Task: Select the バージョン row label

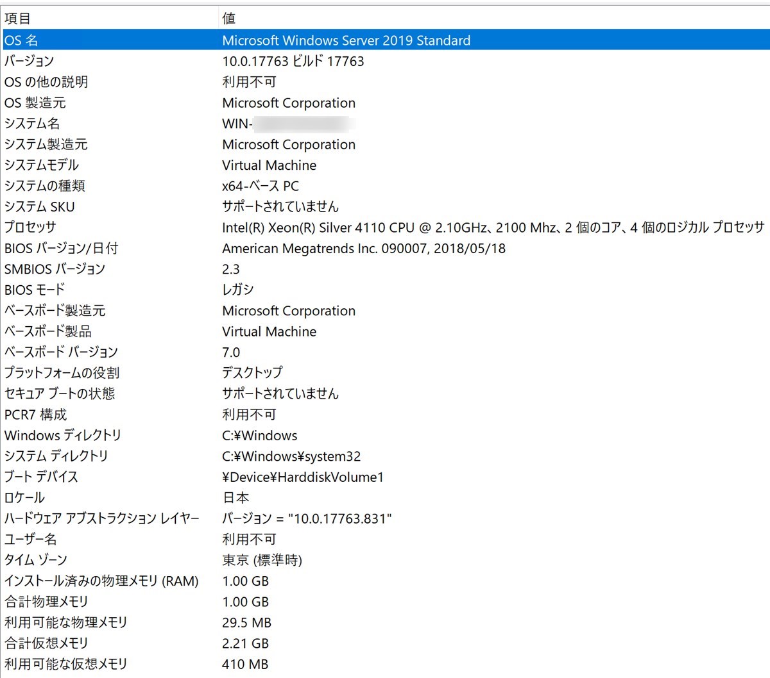Action: (30, 62)
